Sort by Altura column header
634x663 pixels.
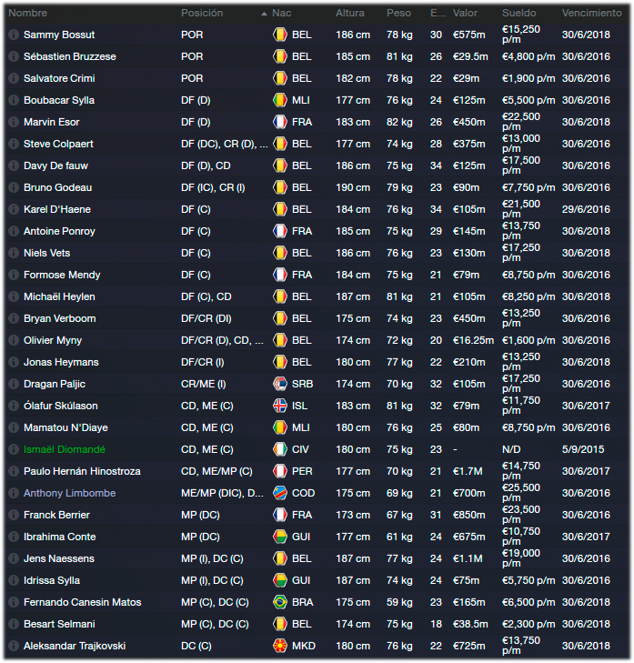tap(350, 13)
